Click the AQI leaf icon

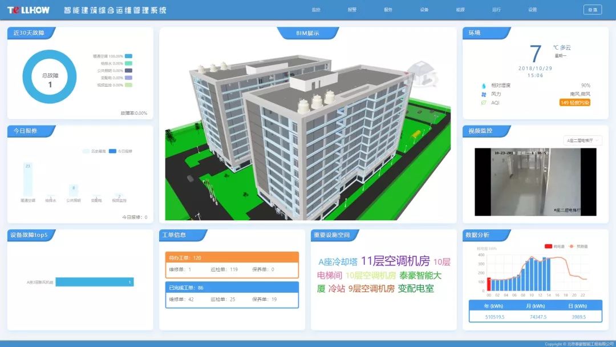pos(483,103)
